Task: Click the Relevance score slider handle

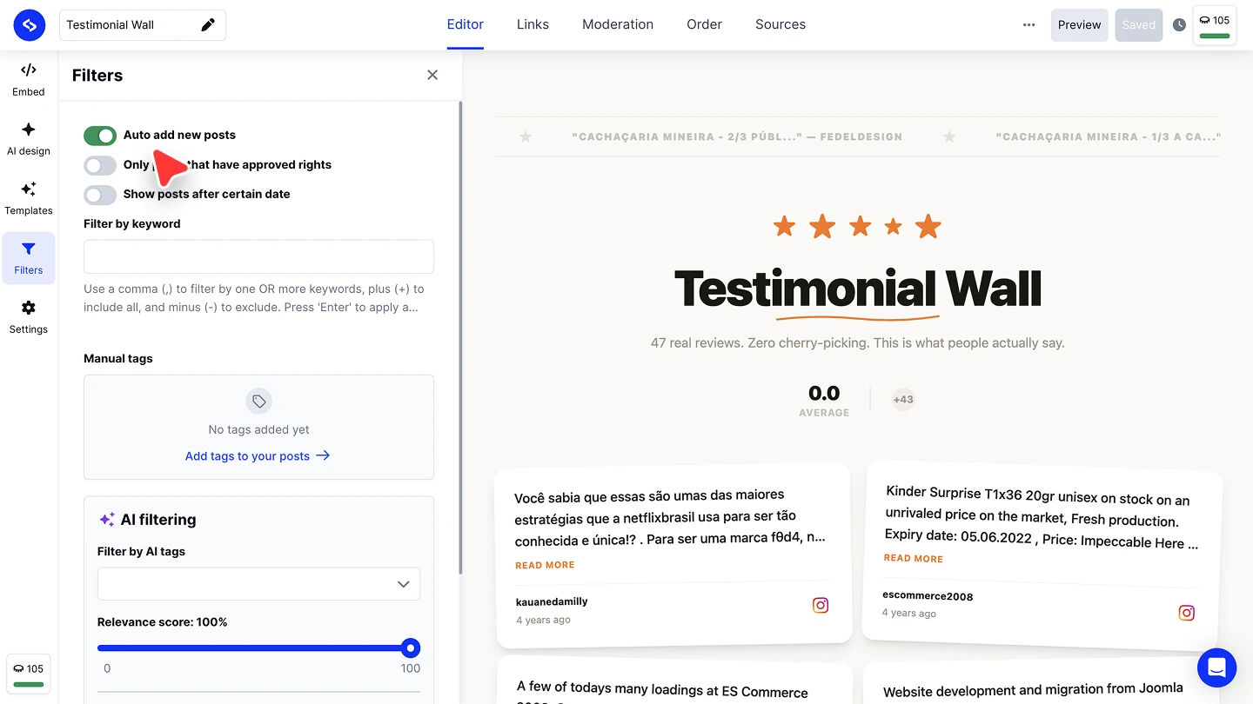Action: [x=411, y=648]
